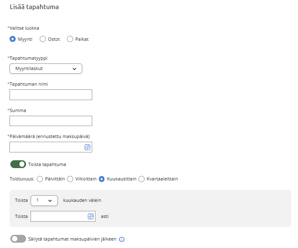
Task: Click info icon beside Säilytä tapahtumat
Action: point(122,239)
